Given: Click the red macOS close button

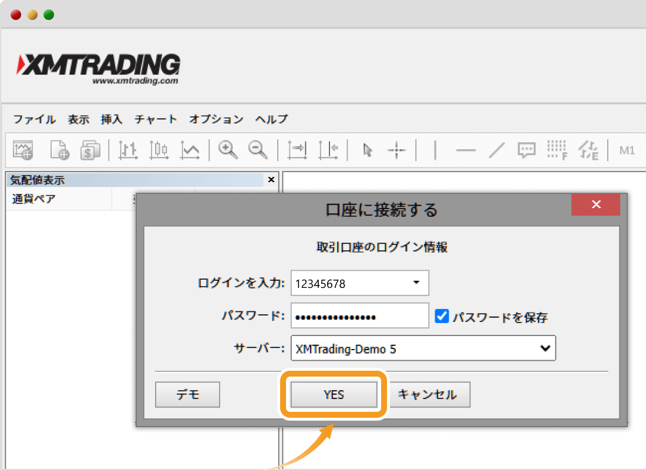Looking at the screenshot, I should [x=16, y=15].
